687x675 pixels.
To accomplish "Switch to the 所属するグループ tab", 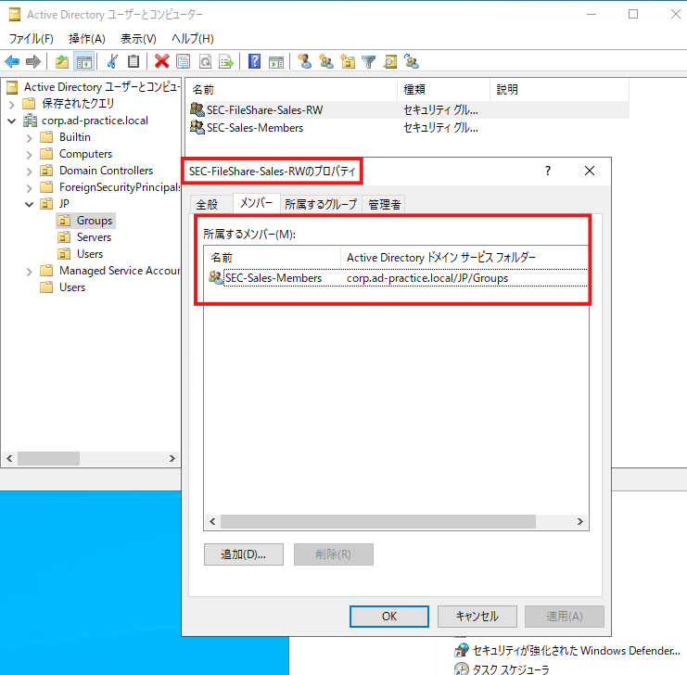I will (x=321, y=205).
